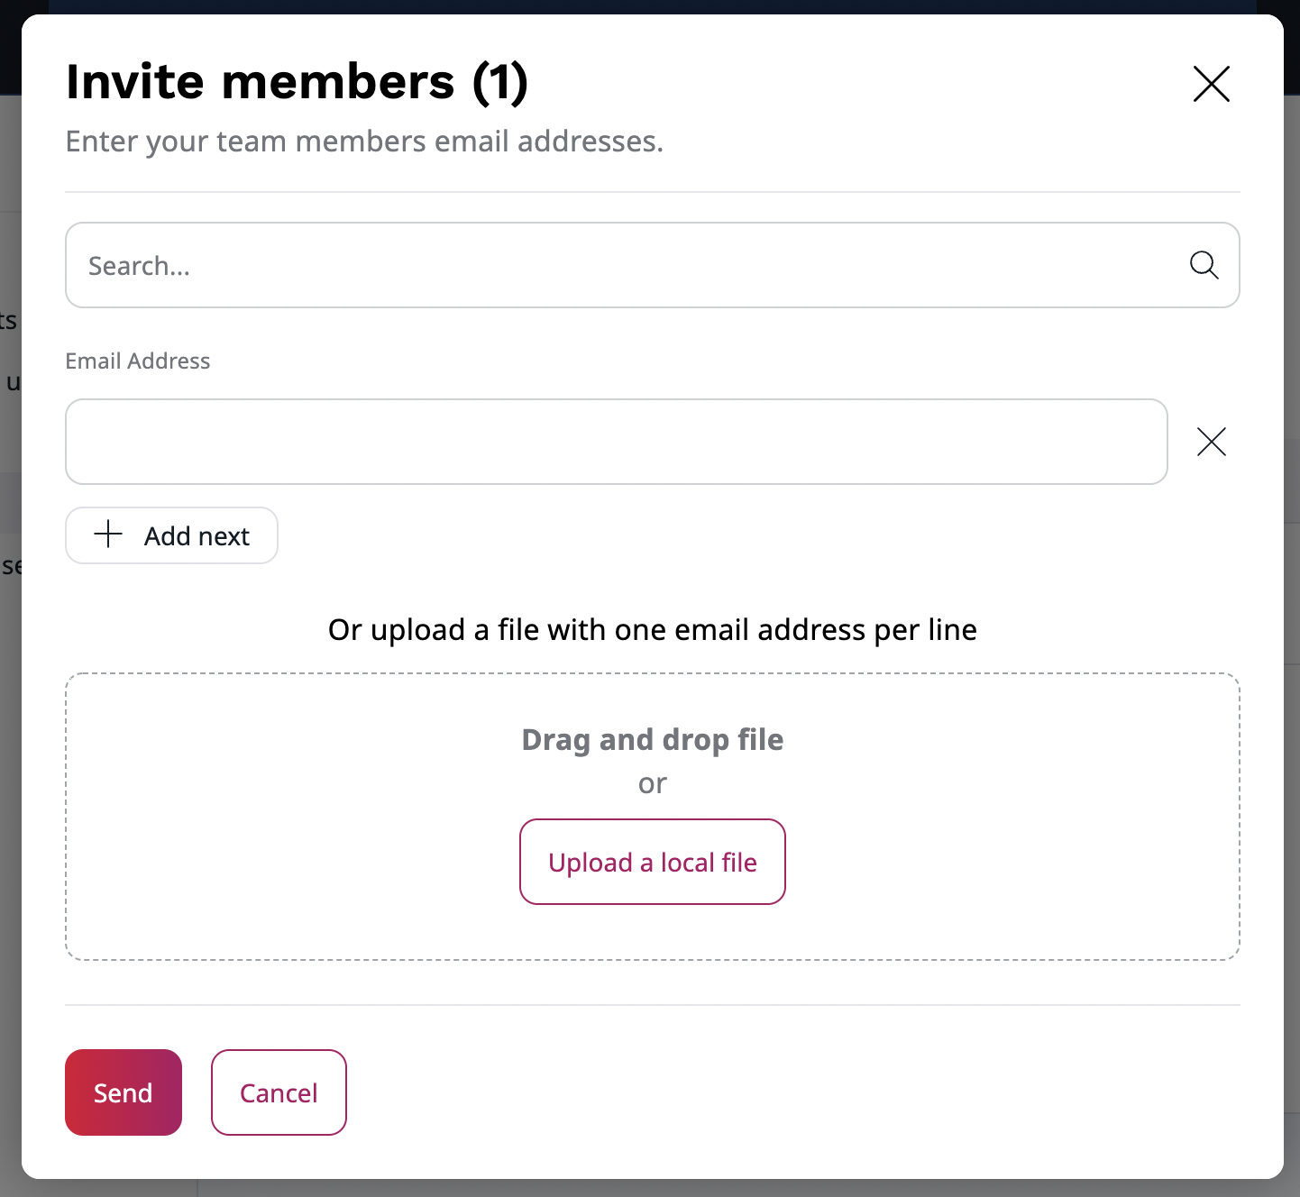Screen dimensions: 1300x1197
Task: Click Add next to add another email field
Action: click(x=171, y=535)
